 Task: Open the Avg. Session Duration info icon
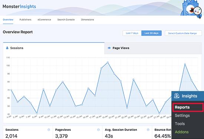point(148,130)
